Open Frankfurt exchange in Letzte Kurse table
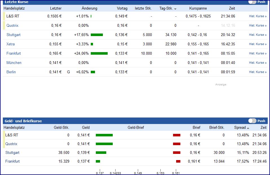This screenshot has height=175, width=270. [14, 54]
